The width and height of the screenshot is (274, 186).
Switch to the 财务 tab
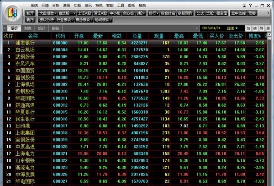point(27,28)
